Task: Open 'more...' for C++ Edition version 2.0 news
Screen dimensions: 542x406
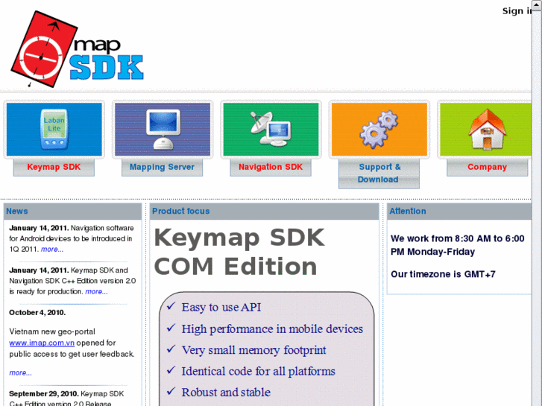Action: pyautogui.click(x=96, y=291)
